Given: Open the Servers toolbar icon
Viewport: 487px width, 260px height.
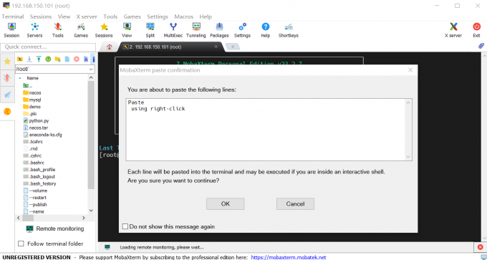Looking at the screenshot, I should tap(34, 30).
